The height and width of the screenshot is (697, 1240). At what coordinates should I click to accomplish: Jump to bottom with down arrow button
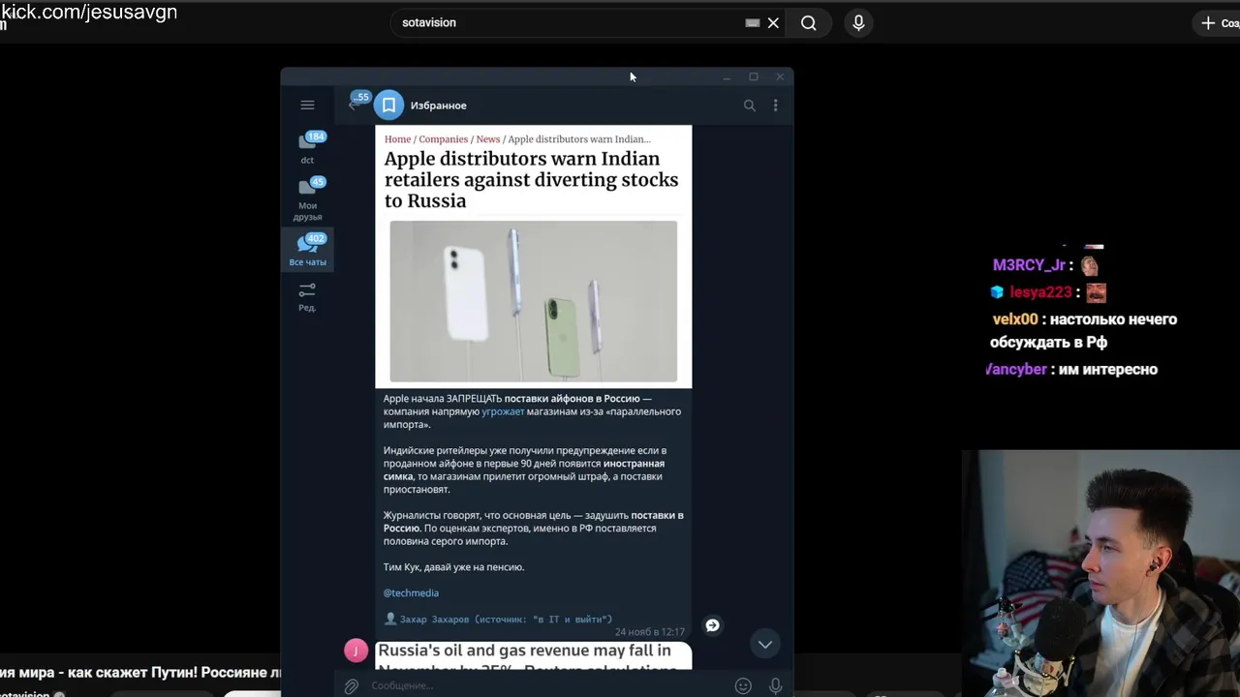pyautogui.click(x=764, y=644)
